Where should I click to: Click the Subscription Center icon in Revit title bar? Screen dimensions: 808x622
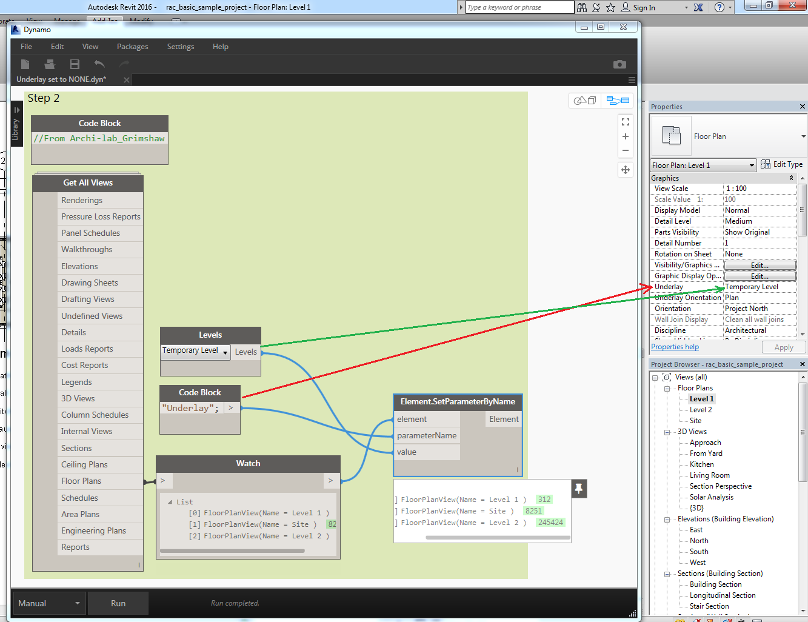click(596, 7)
